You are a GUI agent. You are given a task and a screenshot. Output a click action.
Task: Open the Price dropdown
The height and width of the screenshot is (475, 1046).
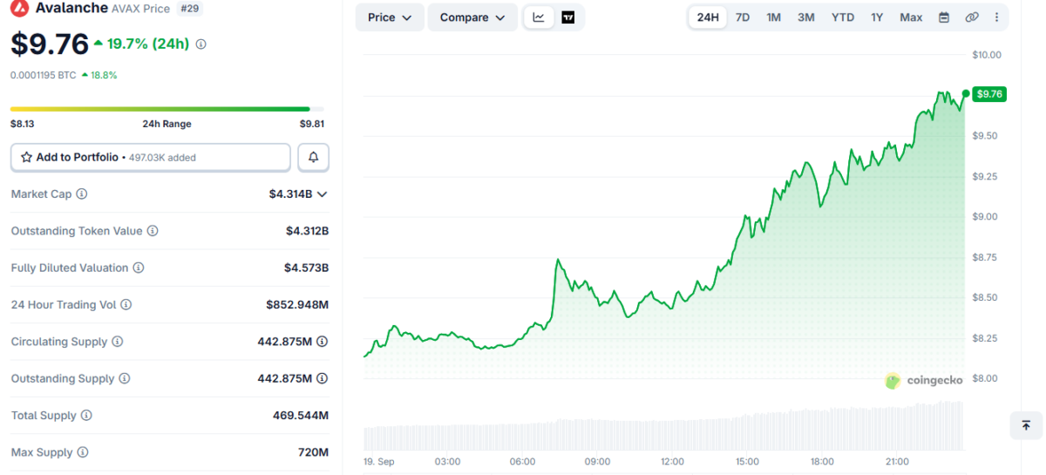(x=390, y=17)
